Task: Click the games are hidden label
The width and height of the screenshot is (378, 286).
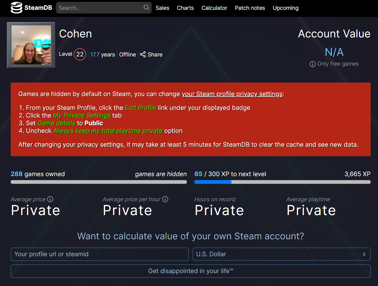Action: point(161,174)
